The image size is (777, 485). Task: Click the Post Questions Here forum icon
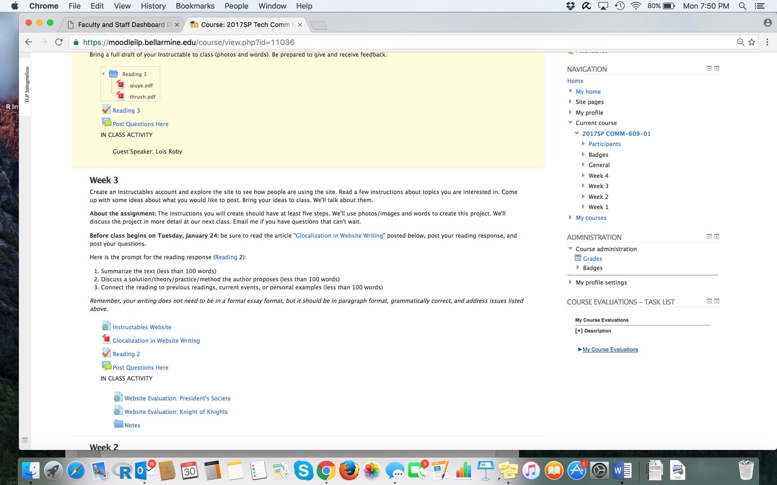tap(106, 122)
